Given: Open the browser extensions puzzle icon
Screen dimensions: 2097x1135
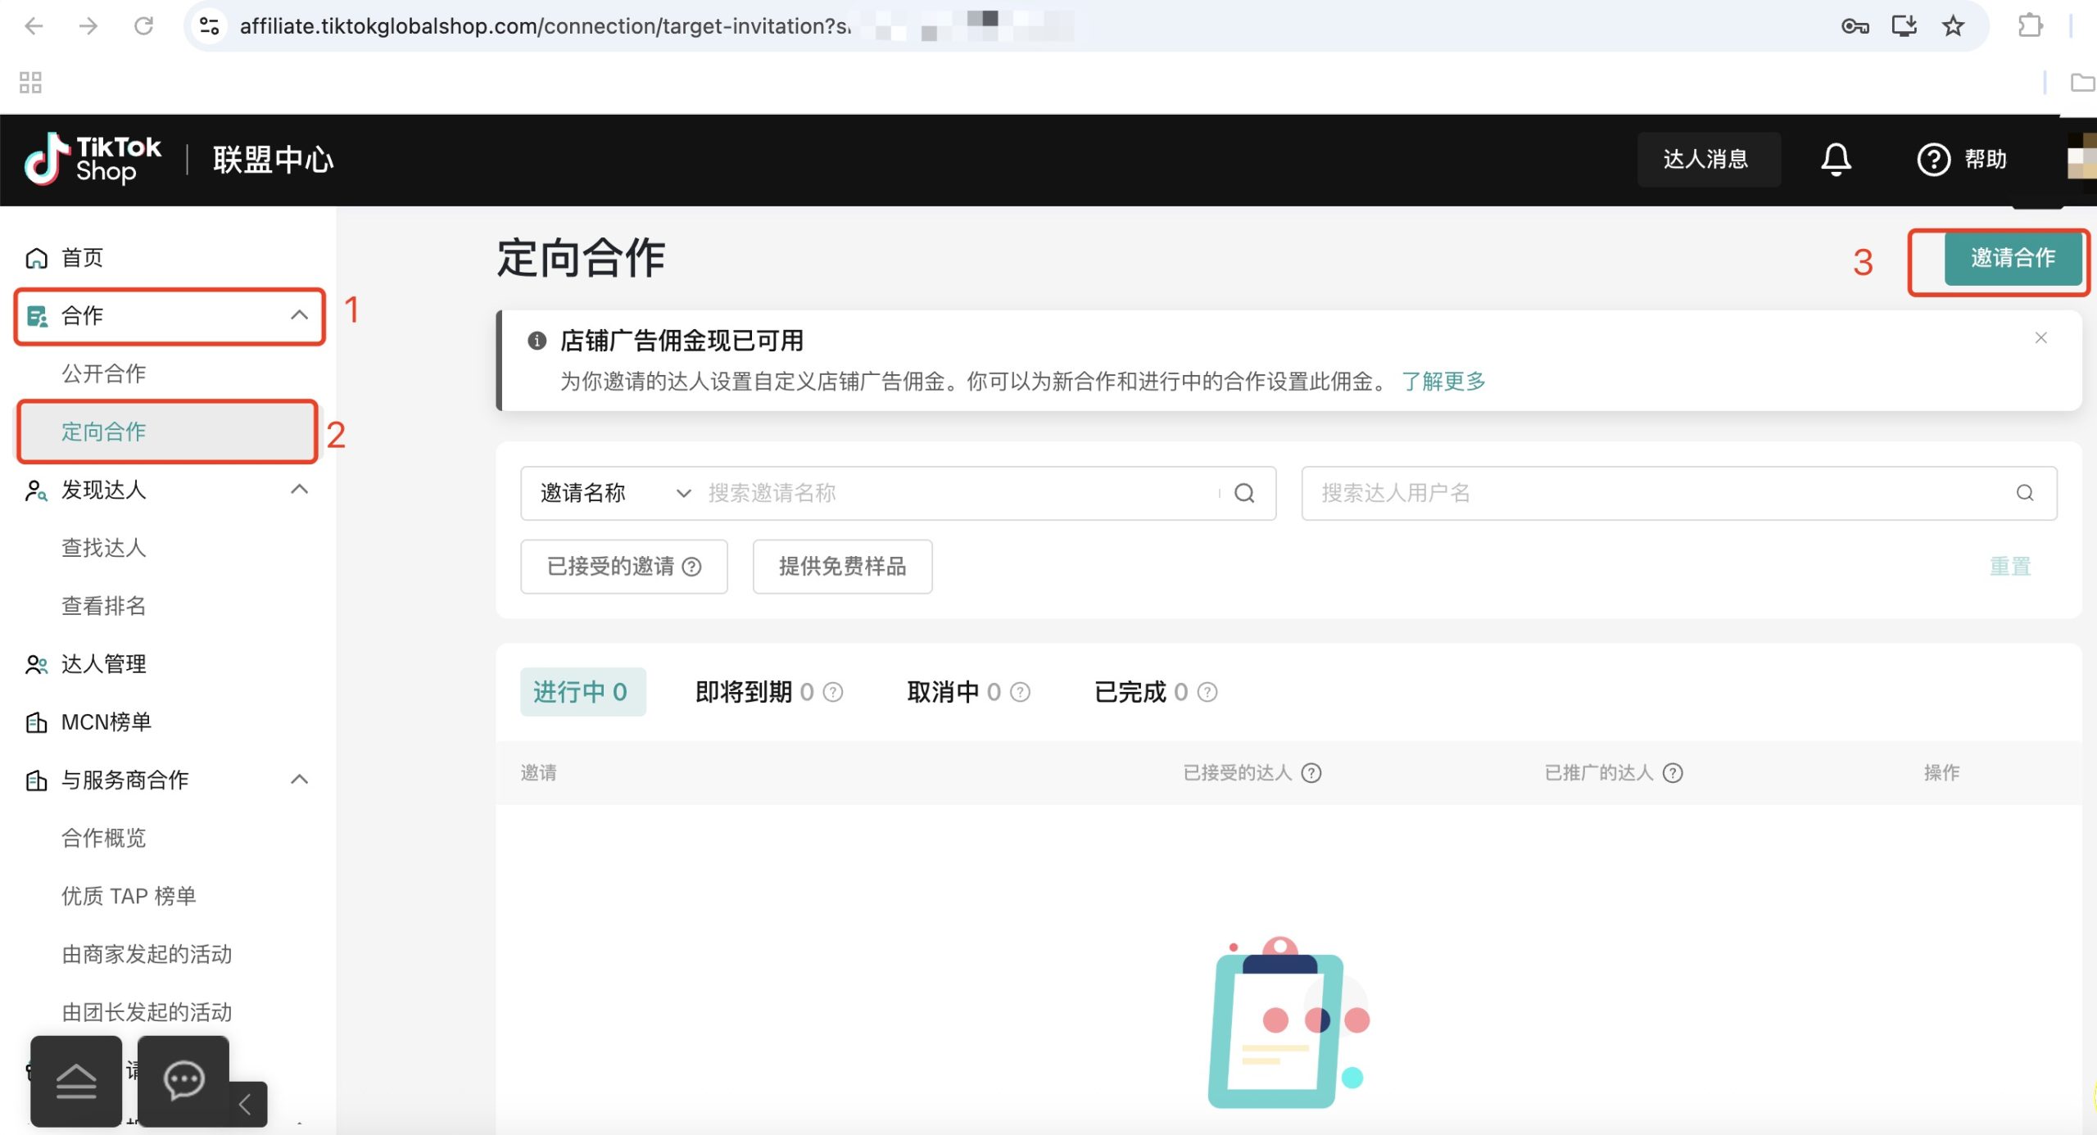Looking at the screenshot, I should [x=2029, y=26].
